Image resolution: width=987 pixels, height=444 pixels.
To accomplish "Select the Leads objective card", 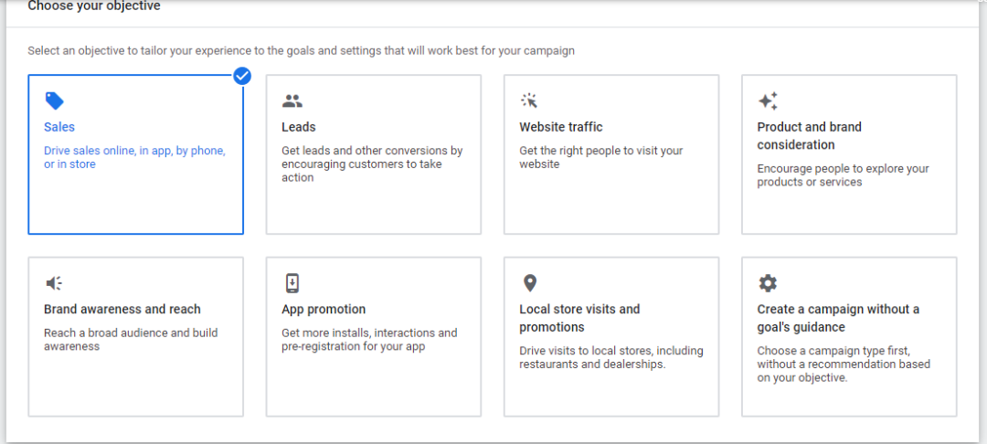I will click(x=373, y=154).
